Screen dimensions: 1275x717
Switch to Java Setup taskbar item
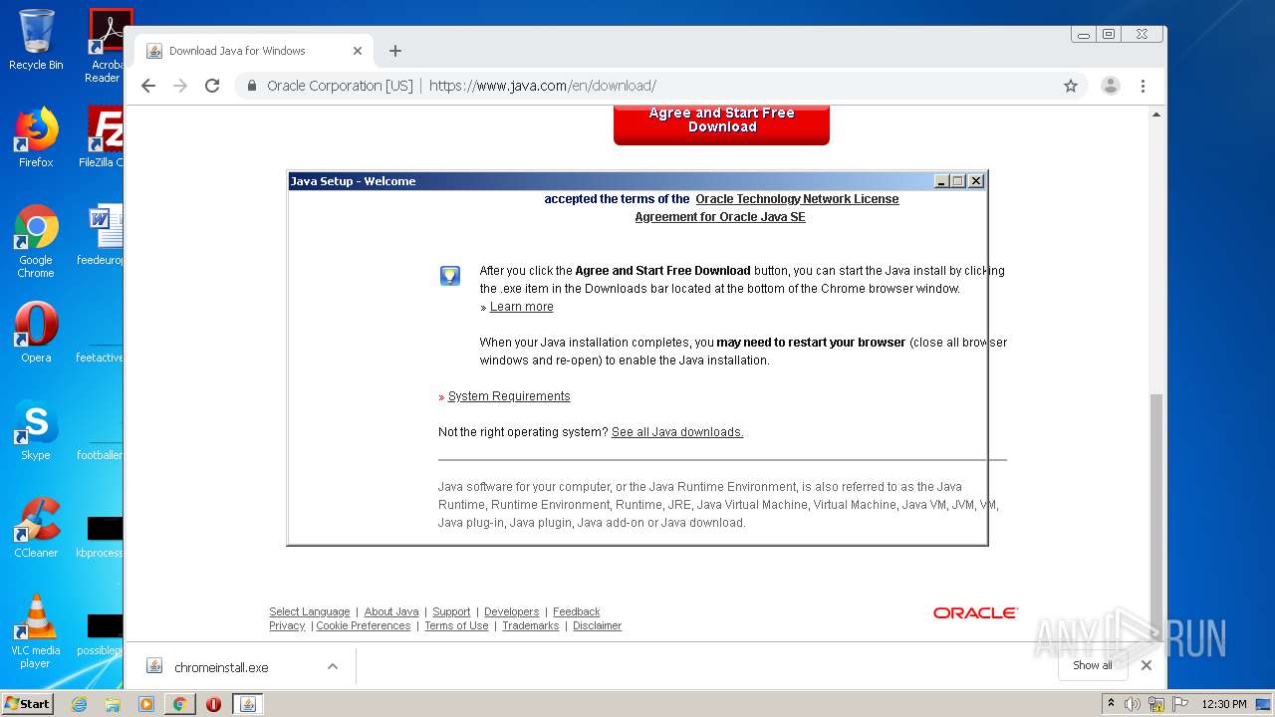tap(248, 704)
